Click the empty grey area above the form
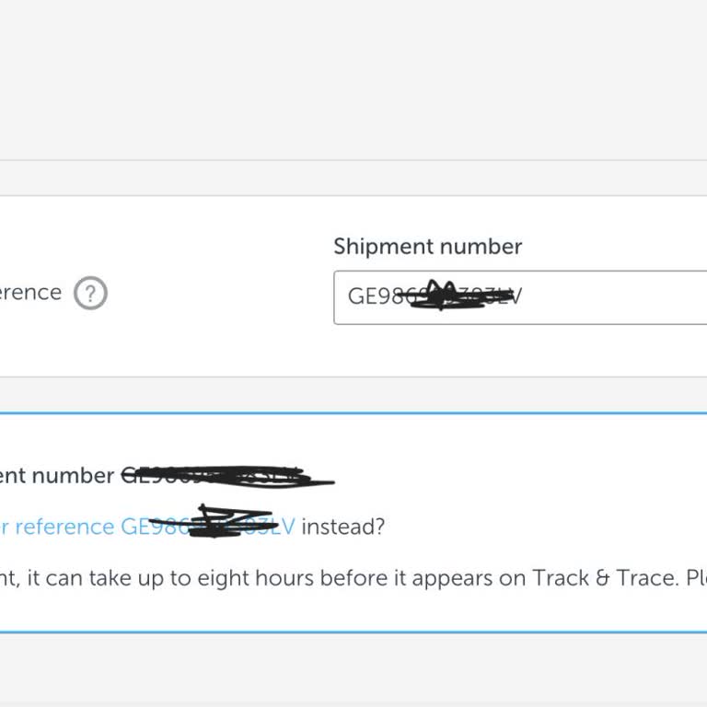Screen dimensions: 707x707 353,83
